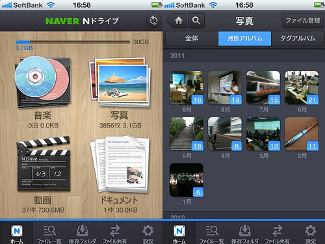
Task: Click the 37件 730.5MB video count text
Action: [x=43, y=210]
